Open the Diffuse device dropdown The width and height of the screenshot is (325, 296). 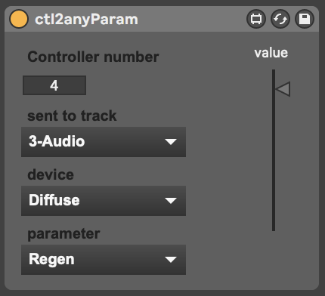[104, 201]
